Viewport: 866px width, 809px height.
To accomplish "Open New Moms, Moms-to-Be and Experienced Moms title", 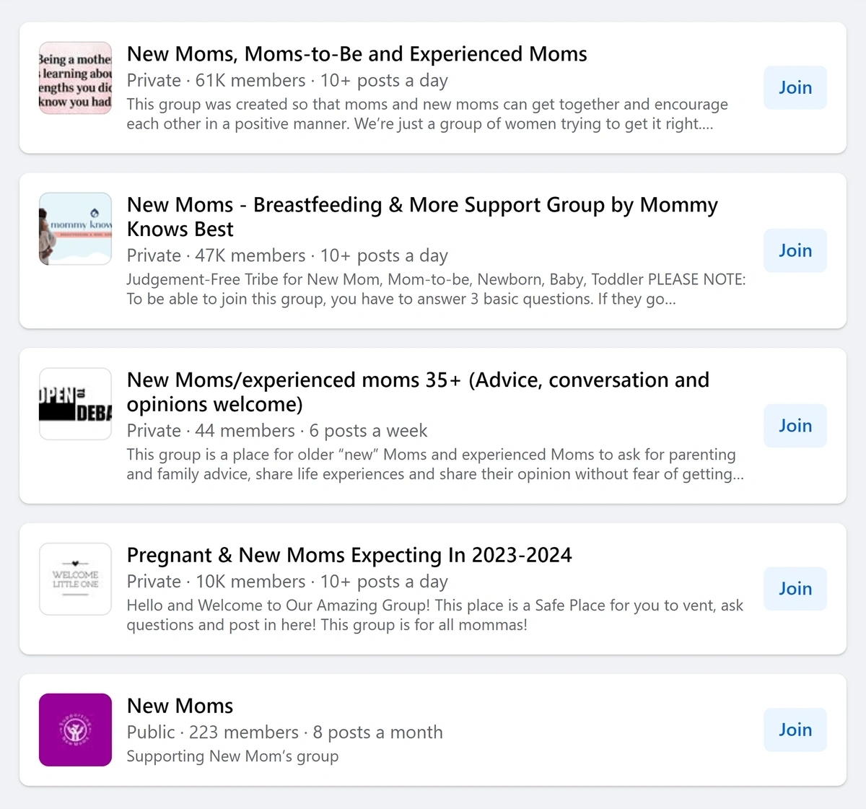I will pos(357,54).
